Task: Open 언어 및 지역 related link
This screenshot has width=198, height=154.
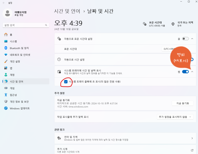Action: tap(125, 138)
